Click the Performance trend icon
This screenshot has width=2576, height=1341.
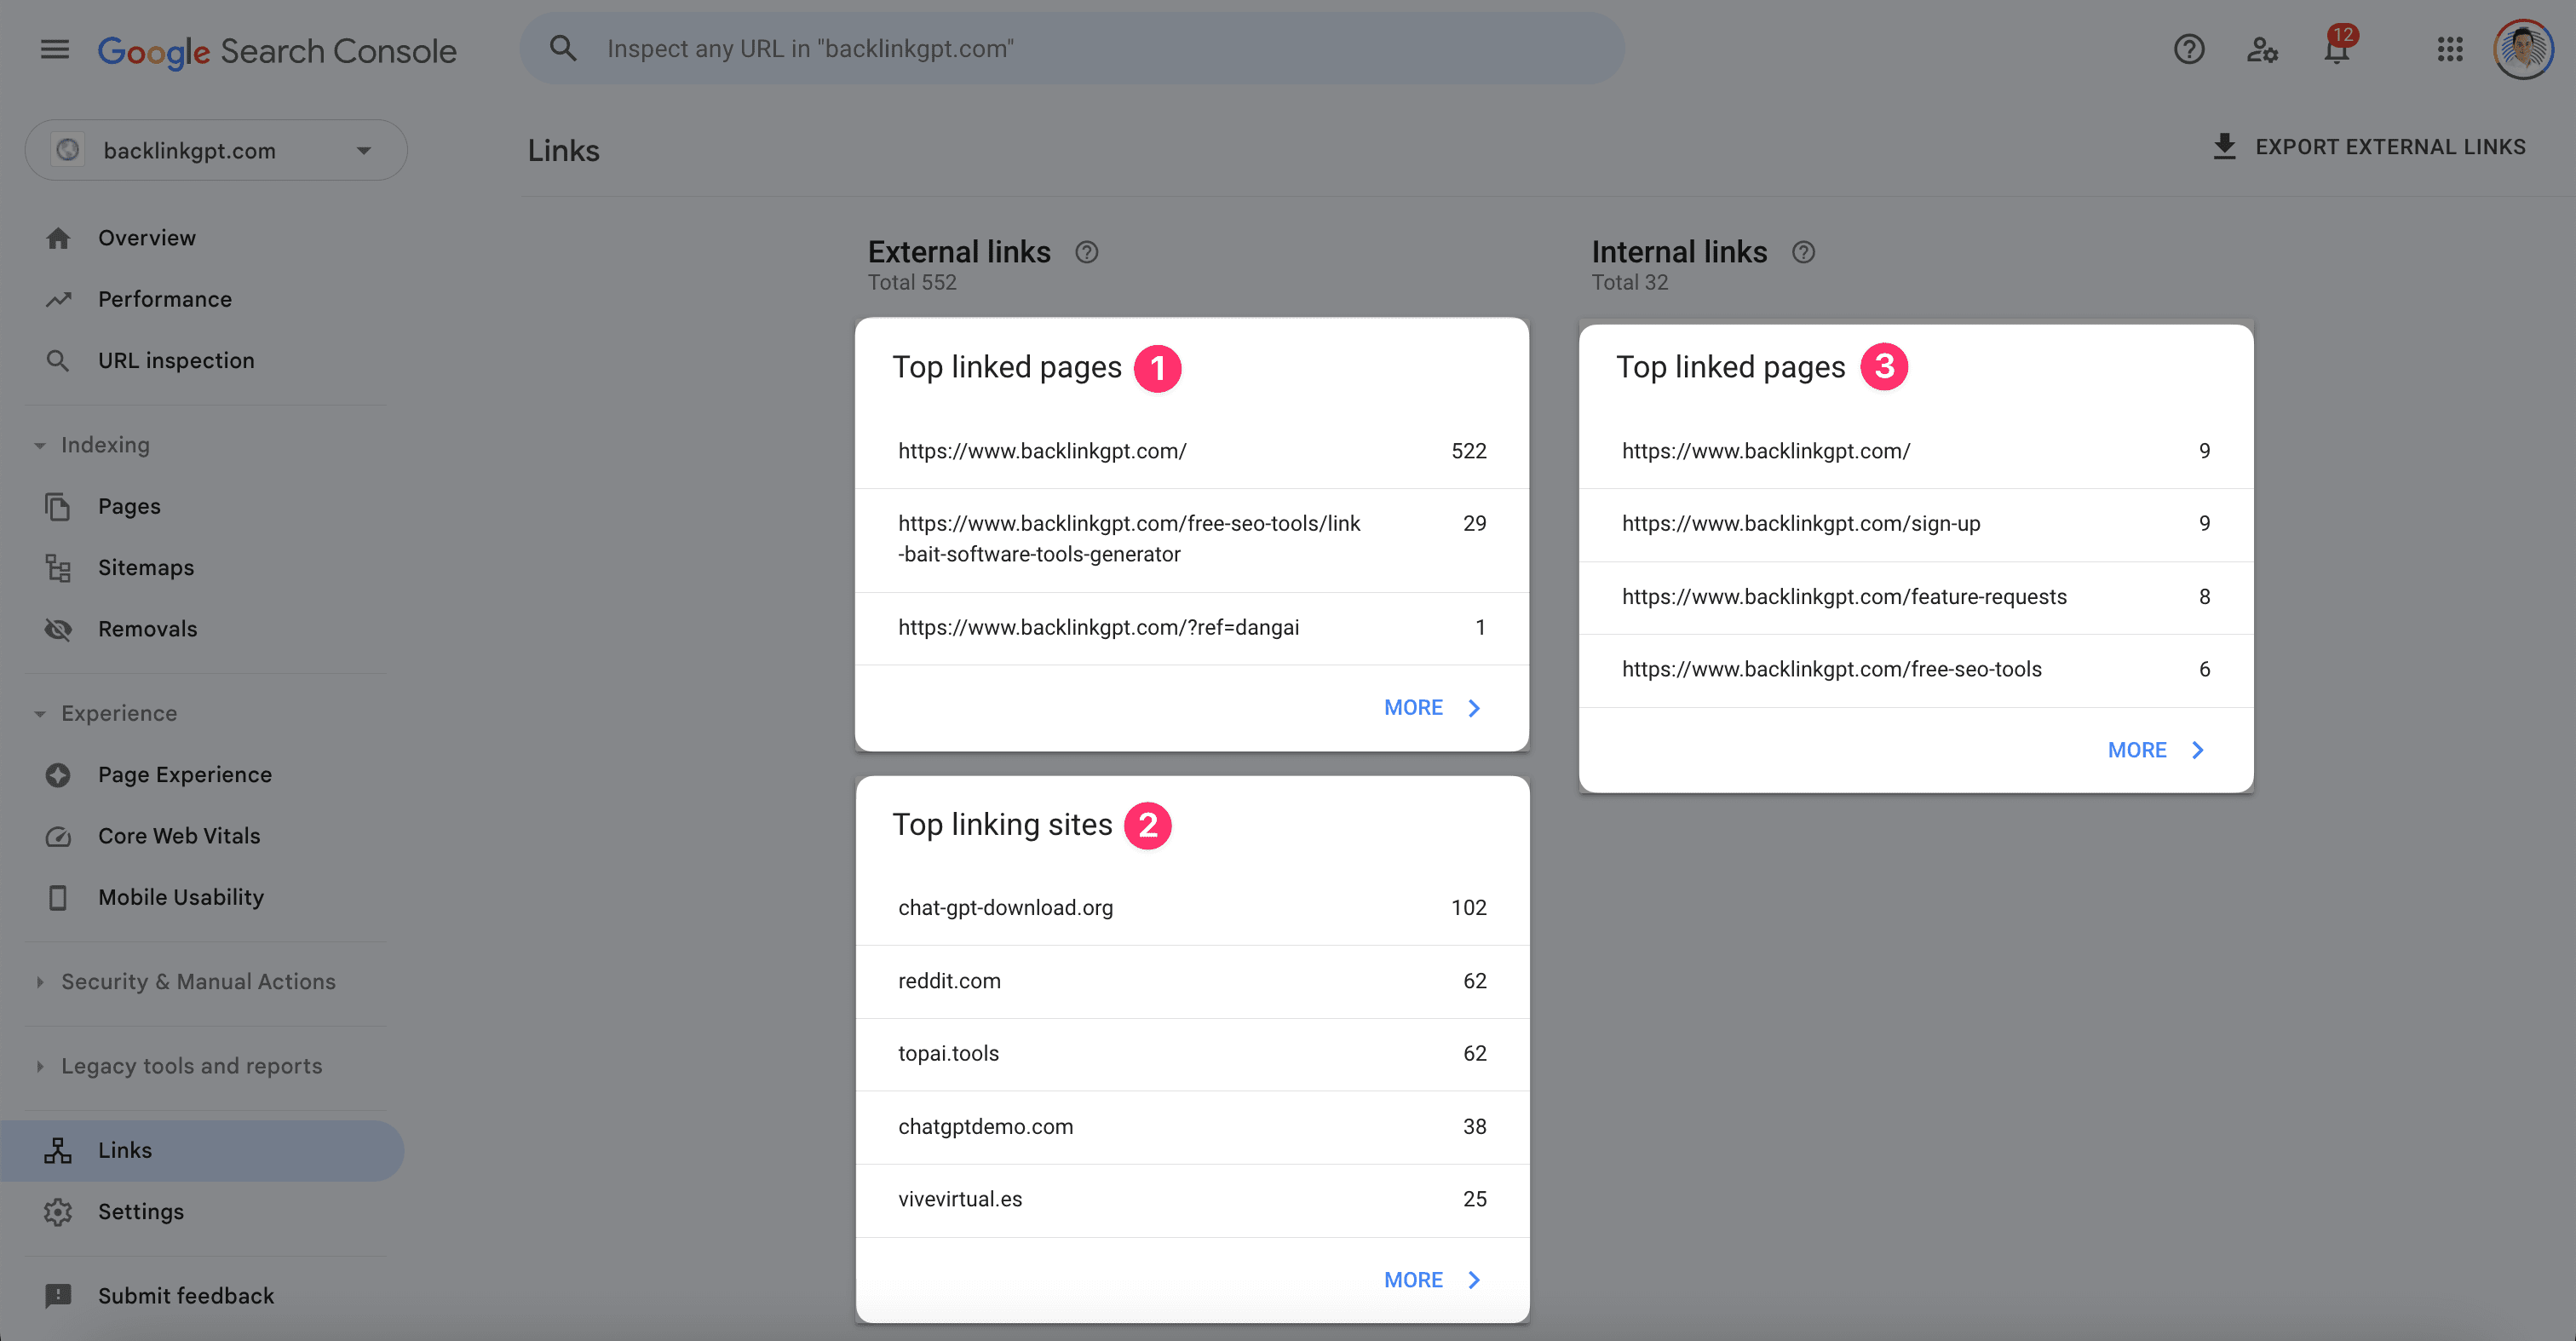tap(58, 299)
